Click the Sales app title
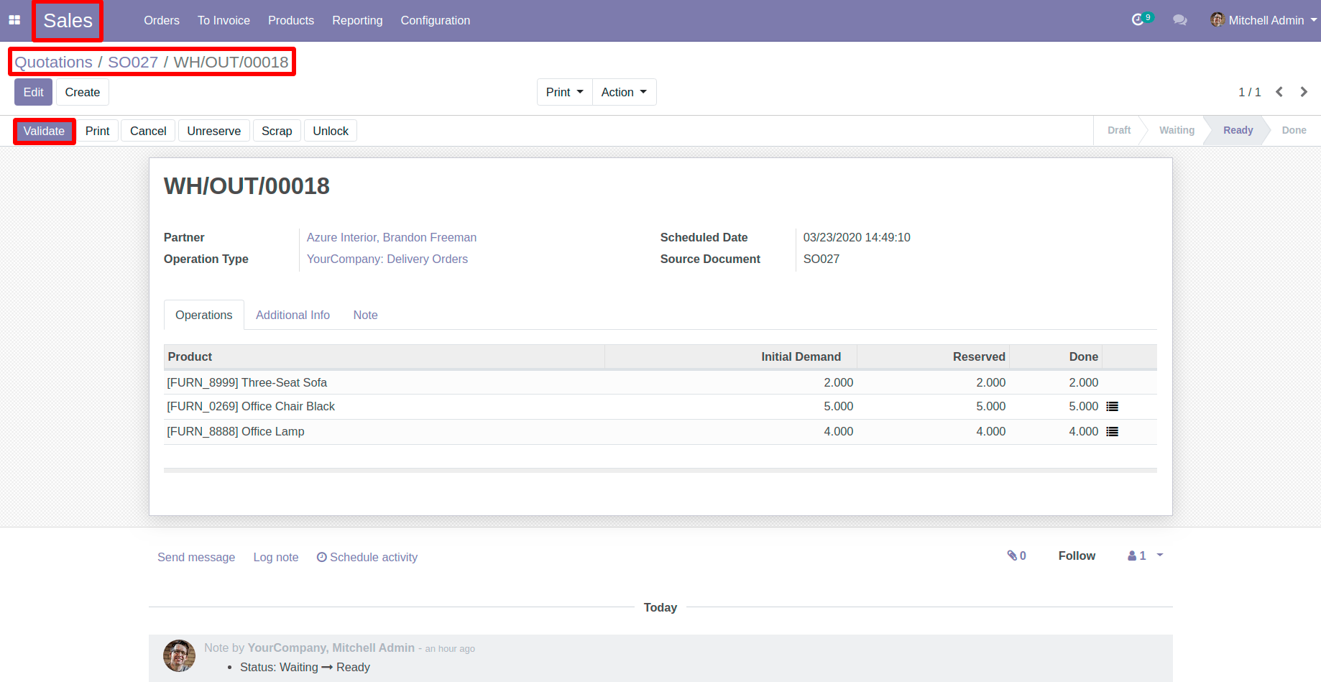This screenshot has height=682, width=1321. (x=68, y=20)
